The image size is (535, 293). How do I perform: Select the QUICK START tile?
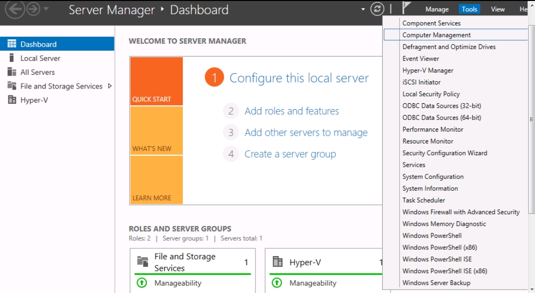[x=156, y=81]
